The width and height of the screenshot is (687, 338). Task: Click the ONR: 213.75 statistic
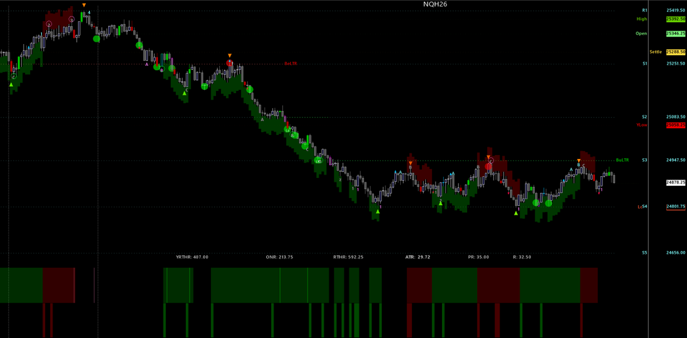click(279, 257)
